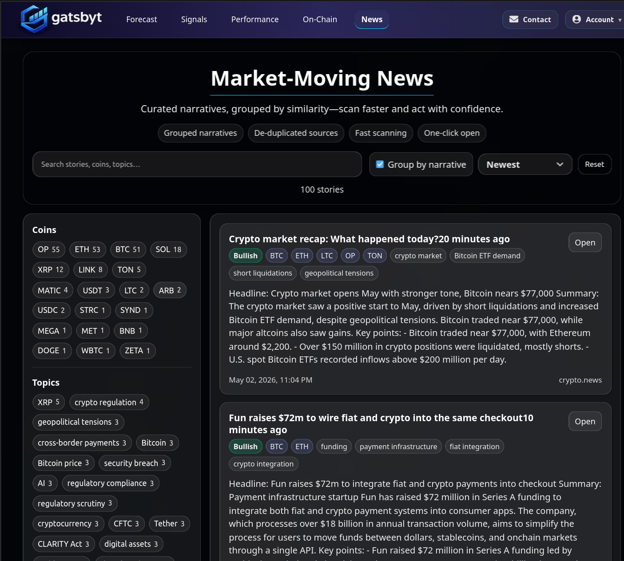Select the MEGA 1 coin chip
This screenshot has height=561, width=624.
click(52, 331)
